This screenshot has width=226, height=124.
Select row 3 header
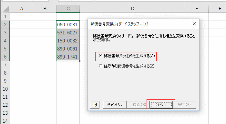pos(5,33)
